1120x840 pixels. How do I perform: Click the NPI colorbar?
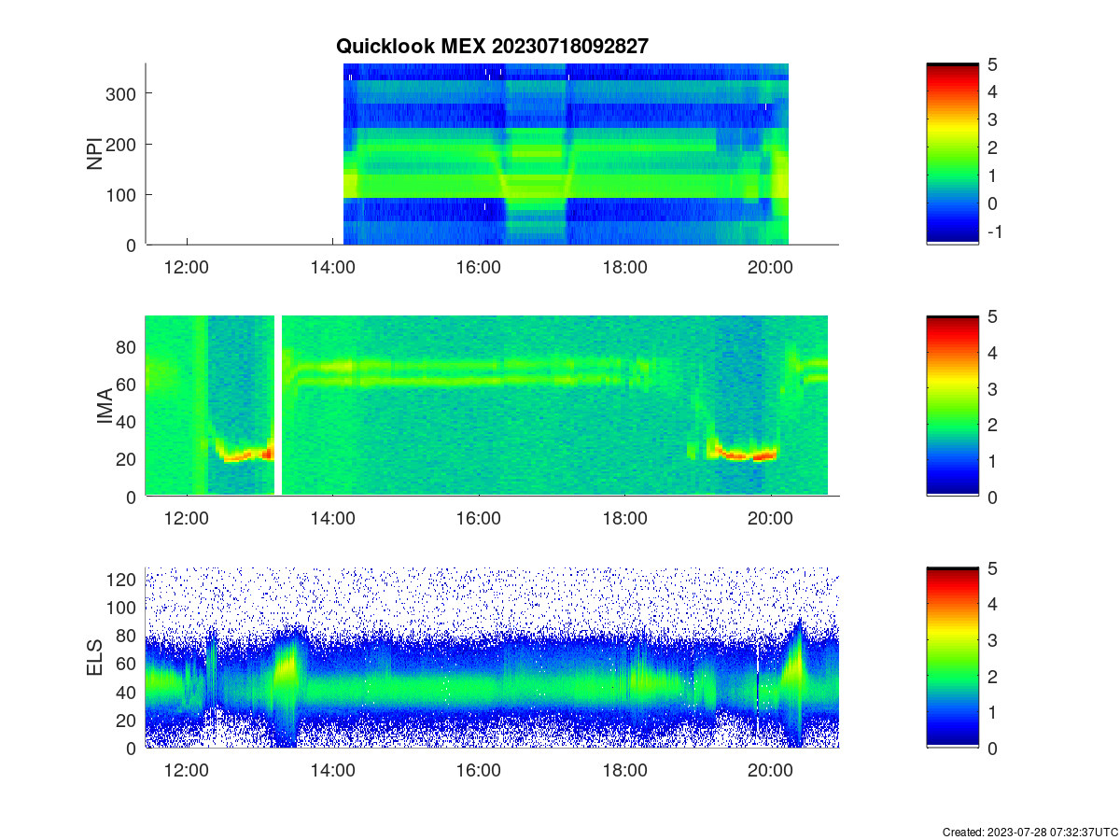952,154
